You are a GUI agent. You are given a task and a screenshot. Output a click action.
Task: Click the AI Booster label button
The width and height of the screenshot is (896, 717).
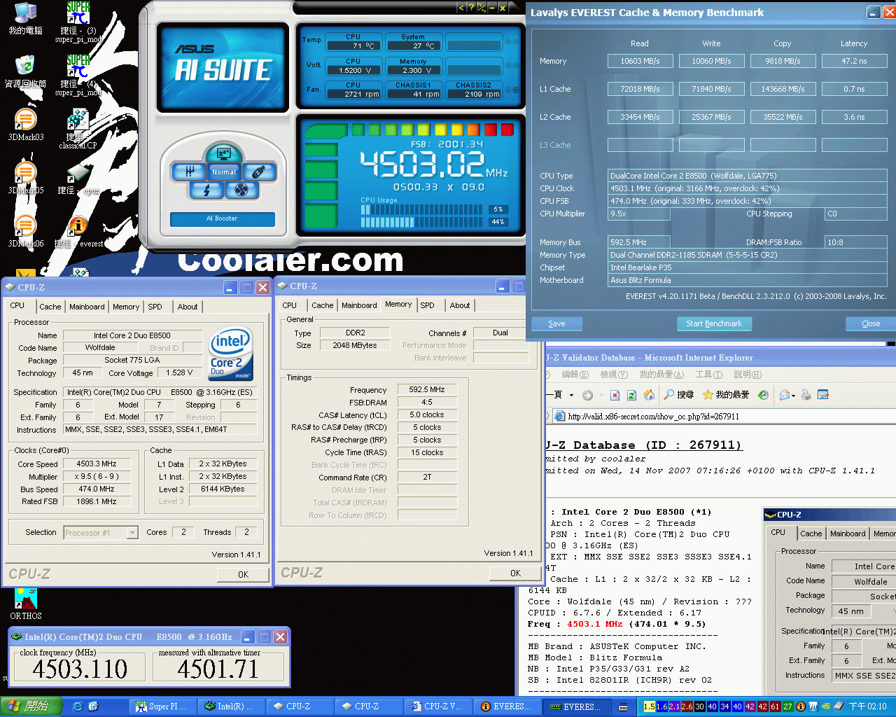222,218
